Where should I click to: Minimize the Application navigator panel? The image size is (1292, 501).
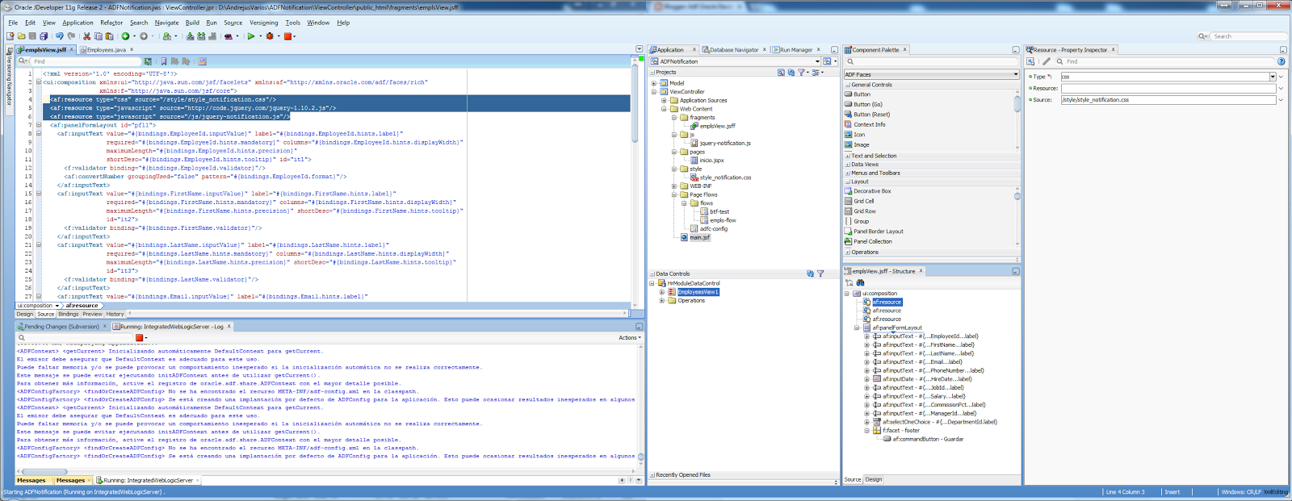[x=834, y=50]
